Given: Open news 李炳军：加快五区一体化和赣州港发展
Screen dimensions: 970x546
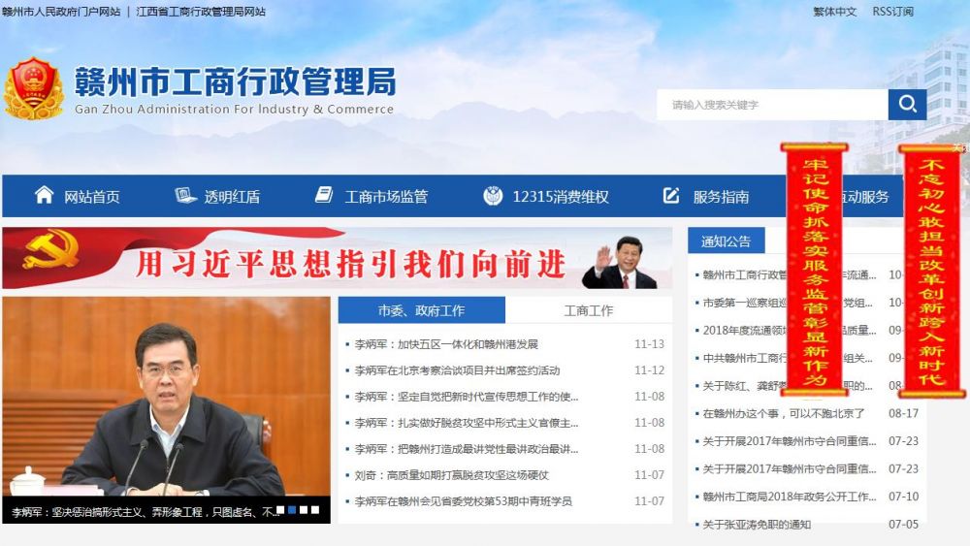Looking at the screenshot, I should pos(446,344).
